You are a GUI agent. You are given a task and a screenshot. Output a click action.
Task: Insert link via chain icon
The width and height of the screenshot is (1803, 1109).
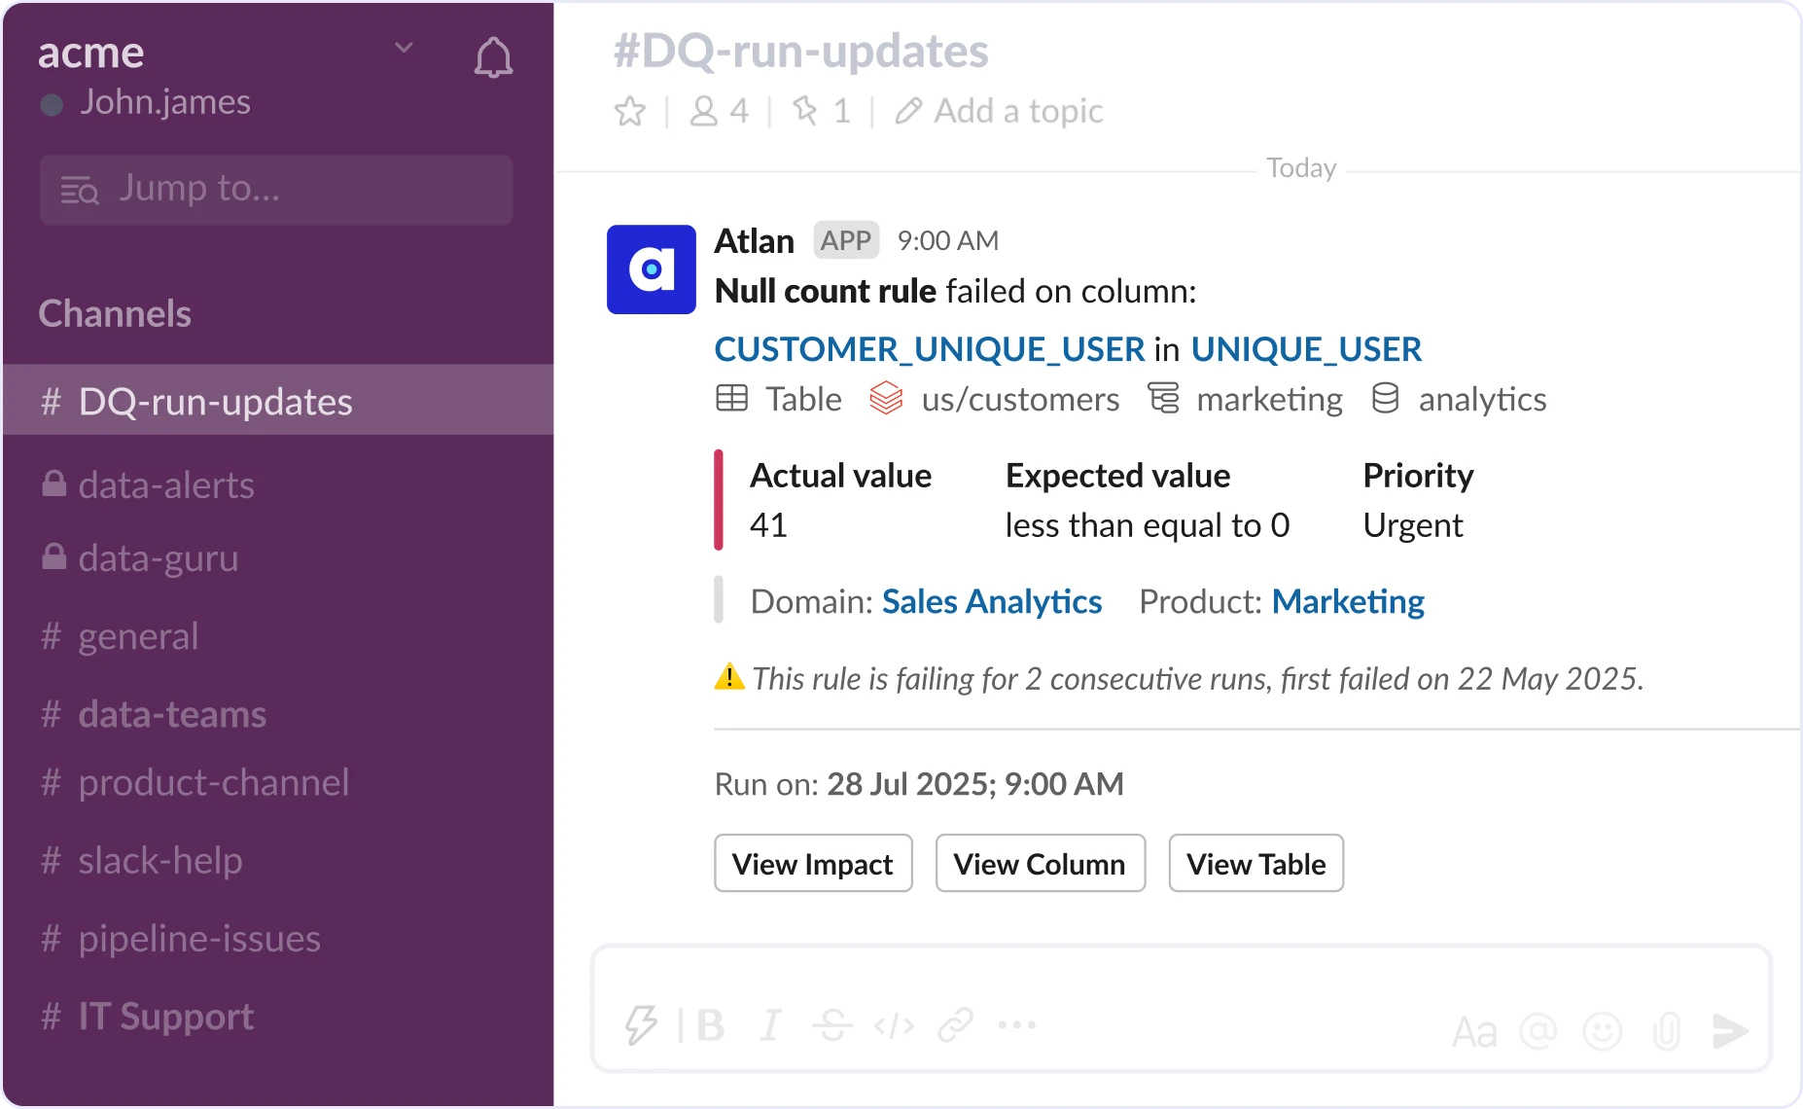click(956, 1025)
